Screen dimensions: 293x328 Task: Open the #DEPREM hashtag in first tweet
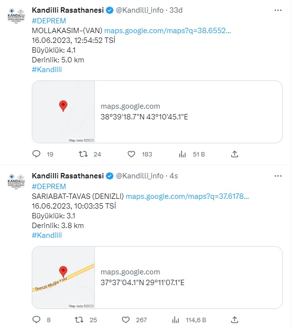[49, 20]
